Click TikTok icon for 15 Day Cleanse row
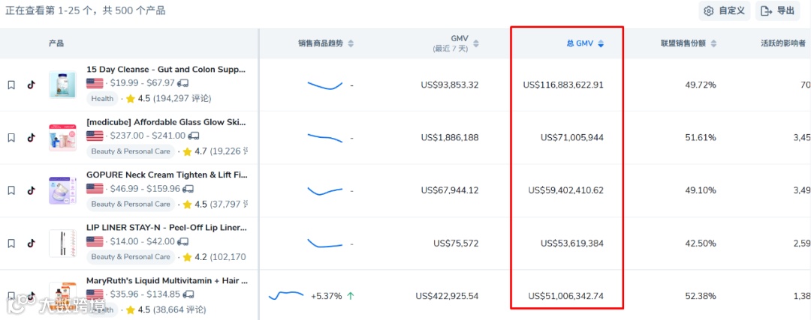This screenshot has height=320, width=811. click(31, 85)
